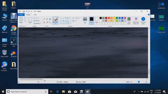
Task: Choose the Diamond shape
Action: pos(61,23)
